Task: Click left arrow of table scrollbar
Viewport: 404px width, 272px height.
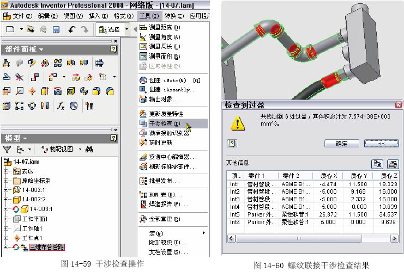Action: click(231, 238)
